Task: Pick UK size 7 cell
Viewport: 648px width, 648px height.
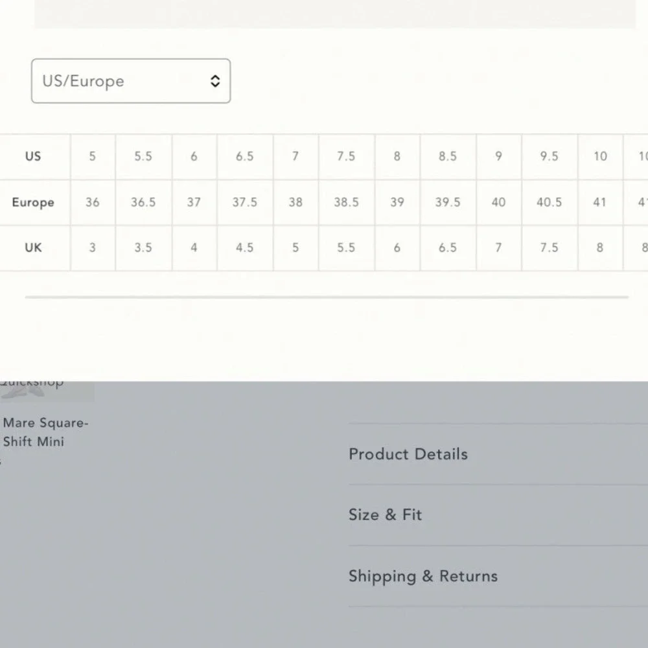Action: pos(499,248)
